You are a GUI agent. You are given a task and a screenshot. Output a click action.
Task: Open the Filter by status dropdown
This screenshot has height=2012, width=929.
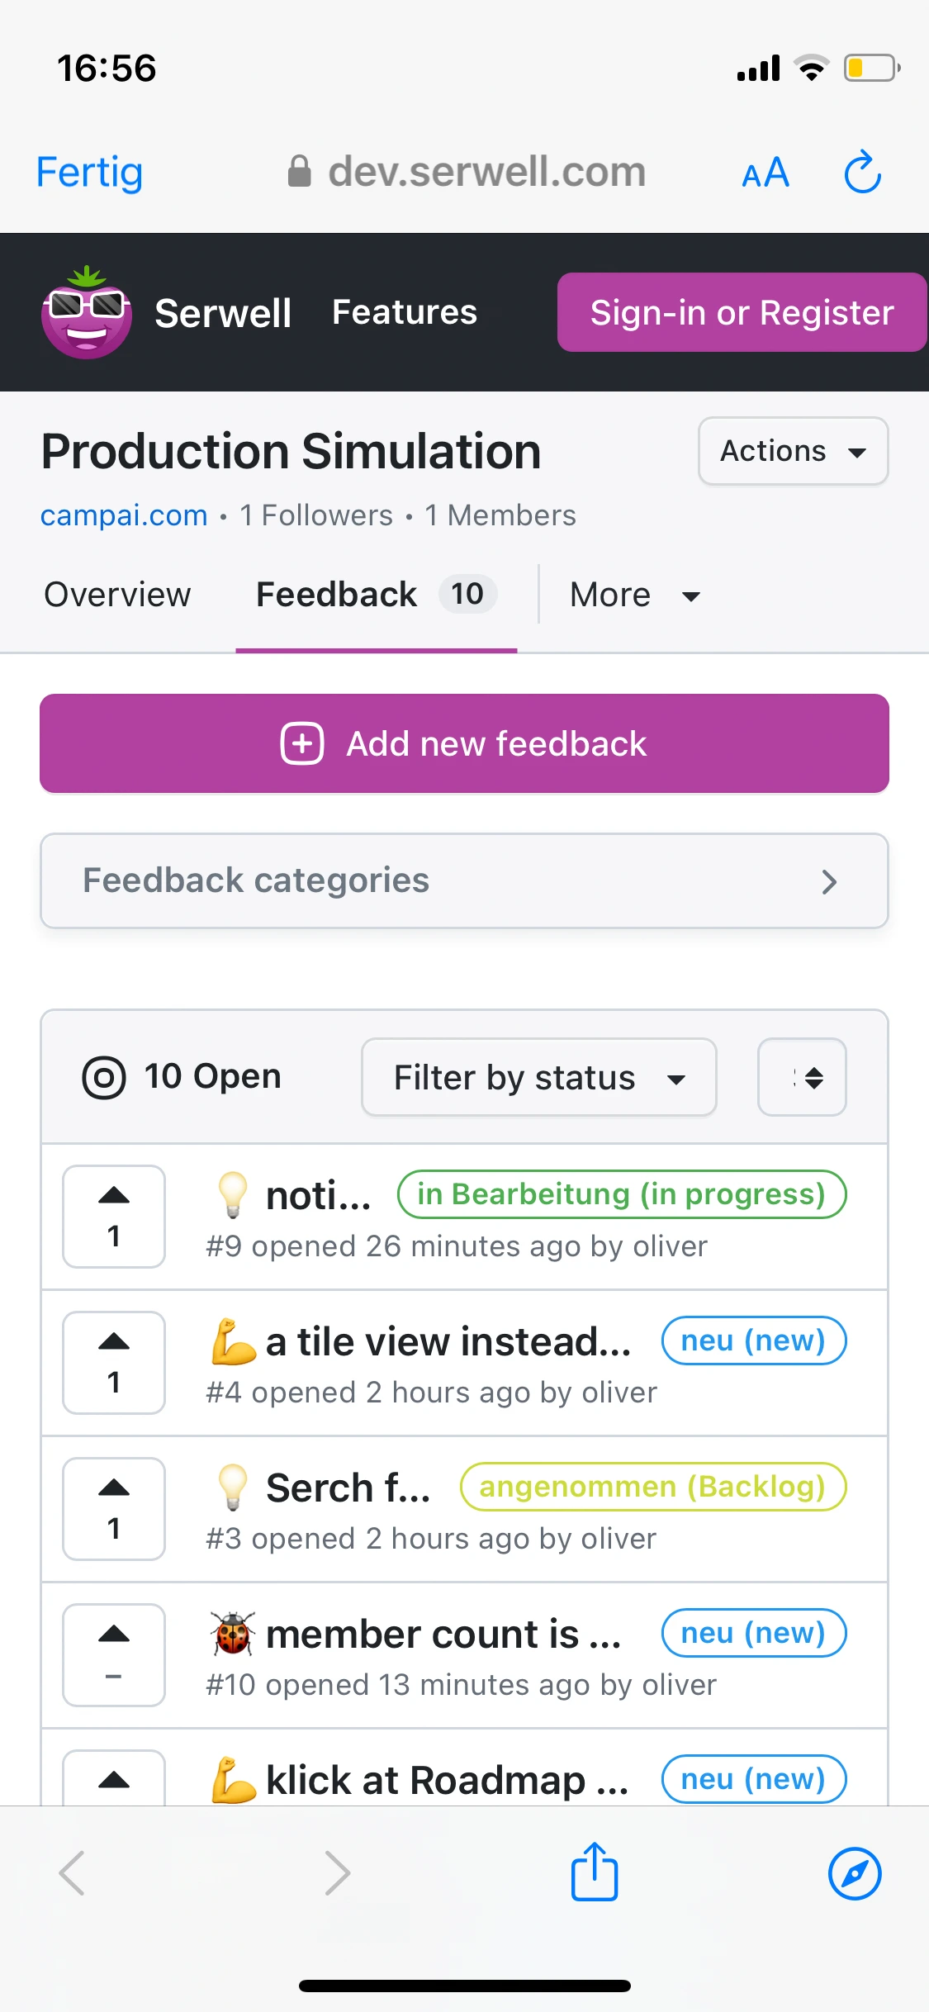click(538, 1077)
